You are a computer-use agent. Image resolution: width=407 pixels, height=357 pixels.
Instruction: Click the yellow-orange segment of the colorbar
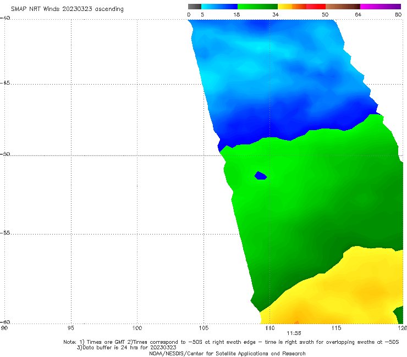point(292,7)
